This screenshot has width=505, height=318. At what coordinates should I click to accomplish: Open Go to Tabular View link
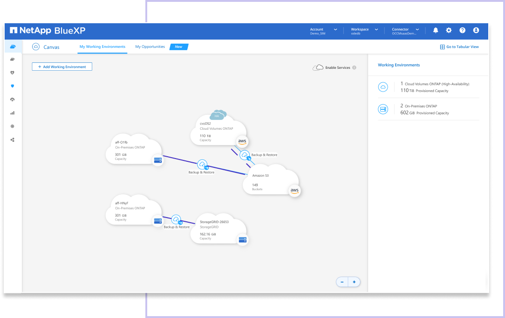459,47
